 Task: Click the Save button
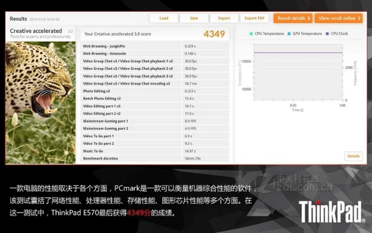[x=194, y=18]
